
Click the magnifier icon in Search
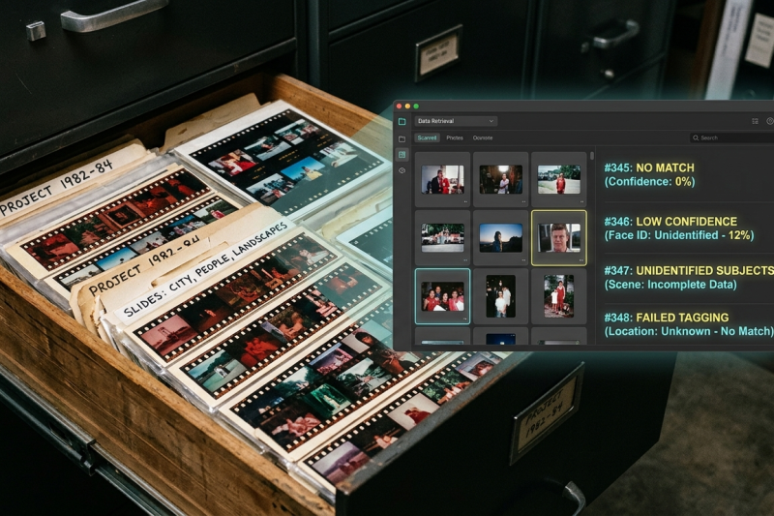[696, 137]
